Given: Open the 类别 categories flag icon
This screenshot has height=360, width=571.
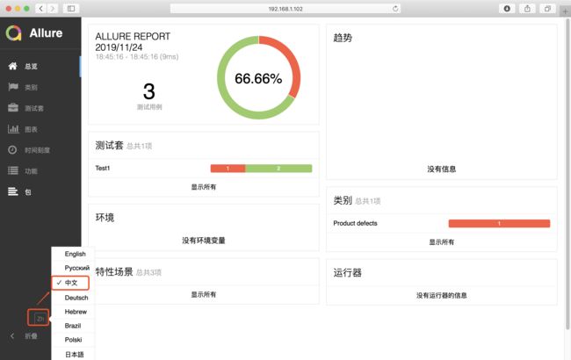Looking at the screenshot, I should 13,87.
